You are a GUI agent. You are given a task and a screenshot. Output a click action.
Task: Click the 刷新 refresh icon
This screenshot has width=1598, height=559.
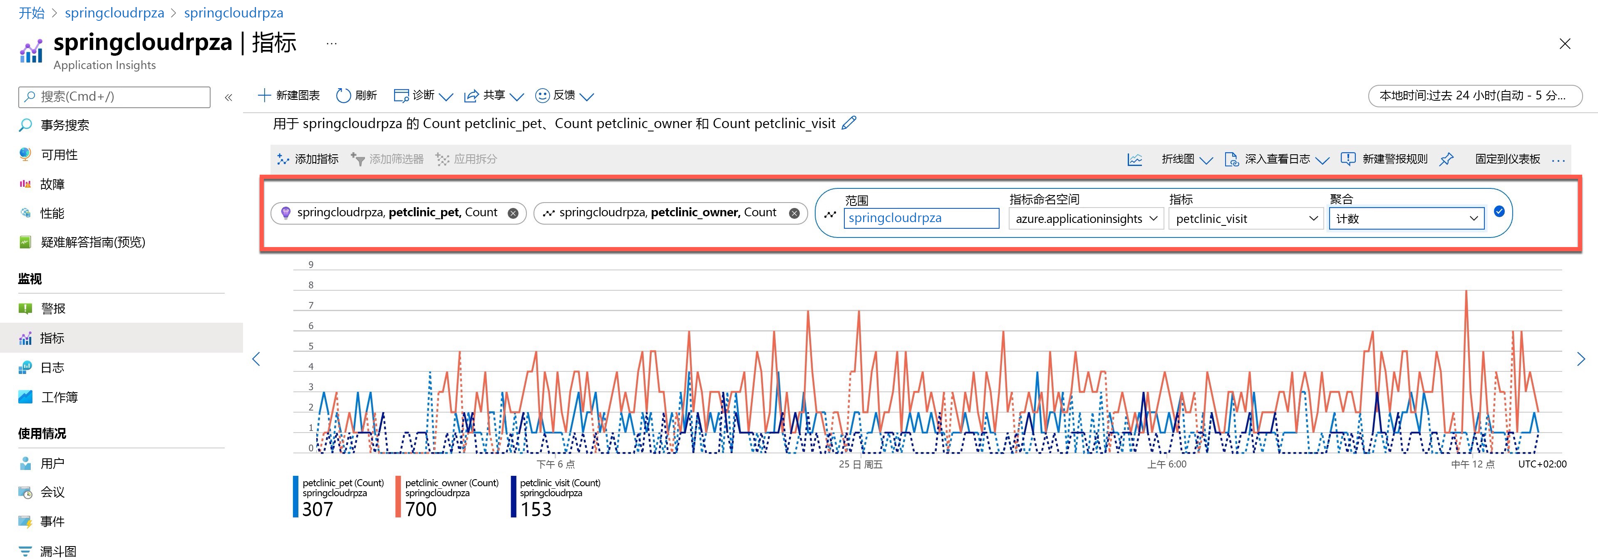click(x=343, y=95)
